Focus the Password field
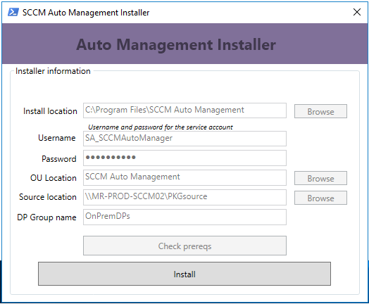The image size is (369, 304). 184,158
